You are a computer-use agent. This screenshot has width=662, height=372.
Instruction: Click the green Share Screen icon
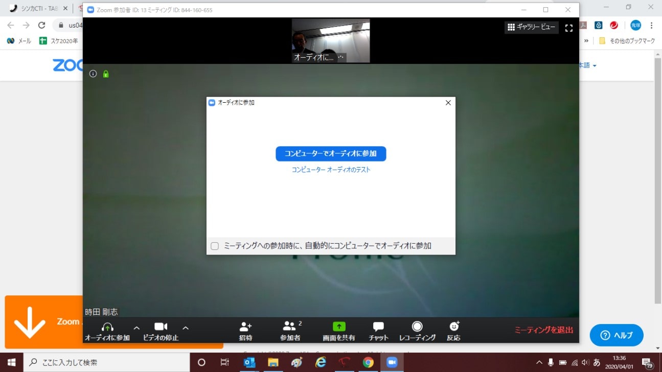click(x=339, y=327)
